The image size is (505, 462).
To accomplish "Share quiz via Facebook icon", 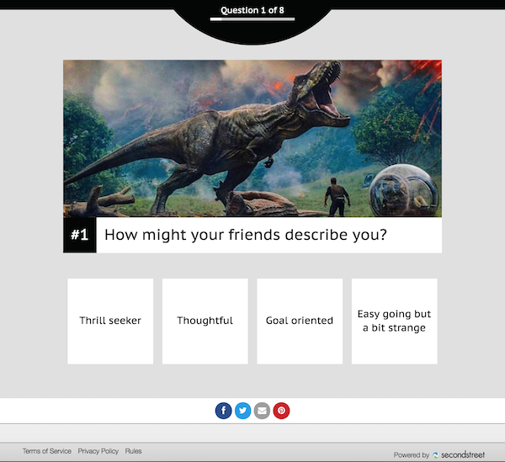I will click(223, 411).
